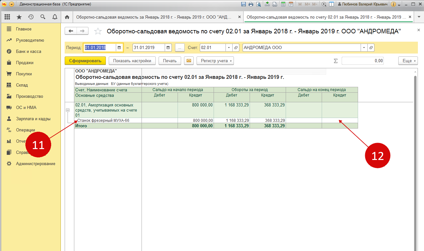
Task: Collapse the 02.01 account group
Action: tap(68, 110)
